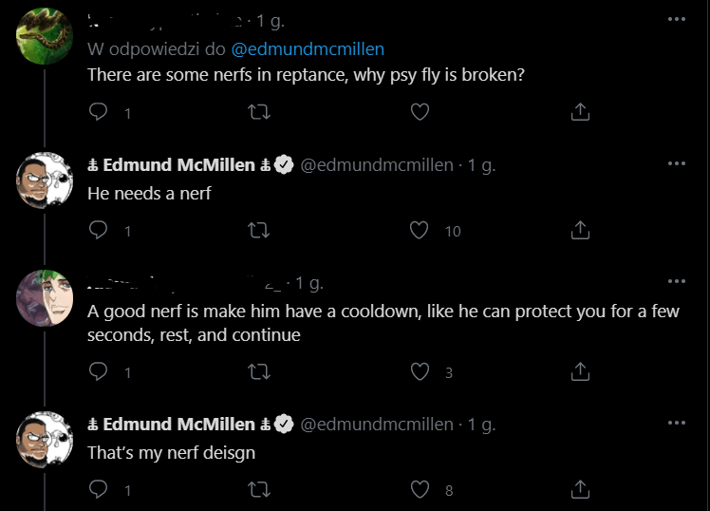Viewport: 710px width, 511px height.
Task: Retweet the psy fly question tweet
Action: click(x=258, y=112)
